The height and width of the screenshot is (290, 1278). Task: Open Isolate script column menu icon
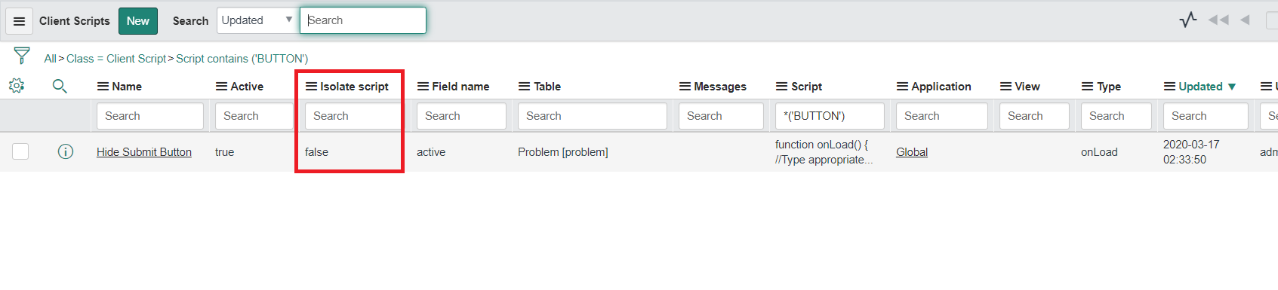tap(311, 87)
